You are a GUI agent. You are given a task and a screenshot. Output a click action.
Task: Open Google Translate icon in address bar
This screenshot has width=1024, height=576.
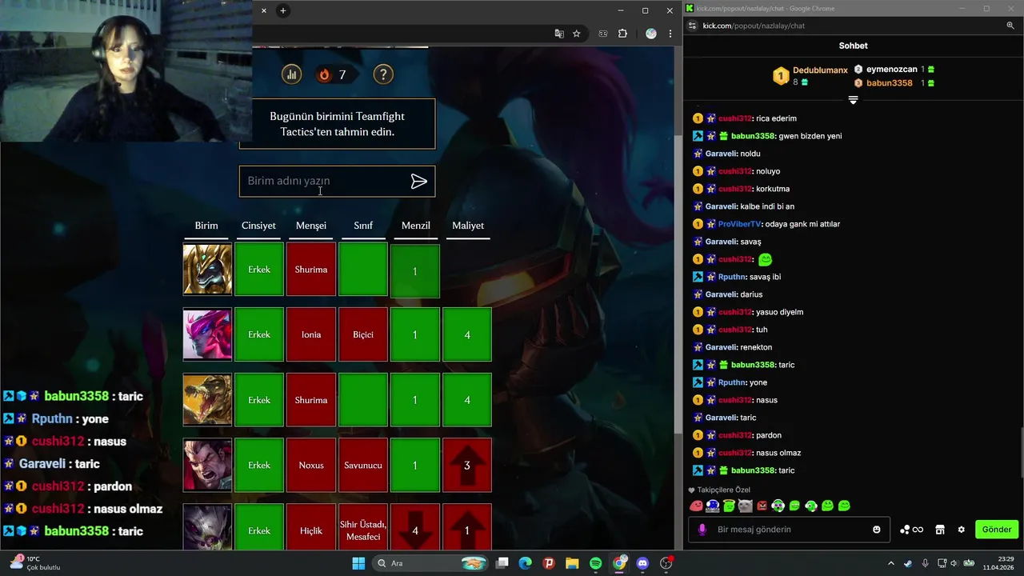(x=559, y=34)
